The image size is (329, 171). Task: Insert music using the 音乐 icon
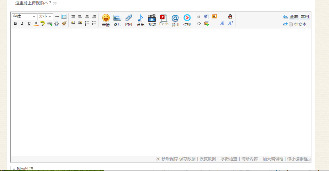click(141, 20)
